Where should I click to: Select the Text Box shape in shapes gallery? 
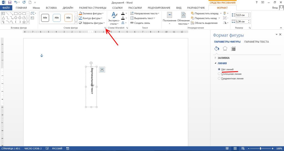[3, 14]
